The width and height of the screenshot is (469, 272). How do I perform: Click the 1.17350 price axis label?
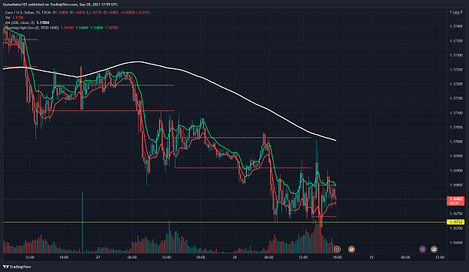pos(455,40)
